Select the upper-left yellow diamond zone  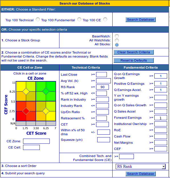tap(26, 91)
